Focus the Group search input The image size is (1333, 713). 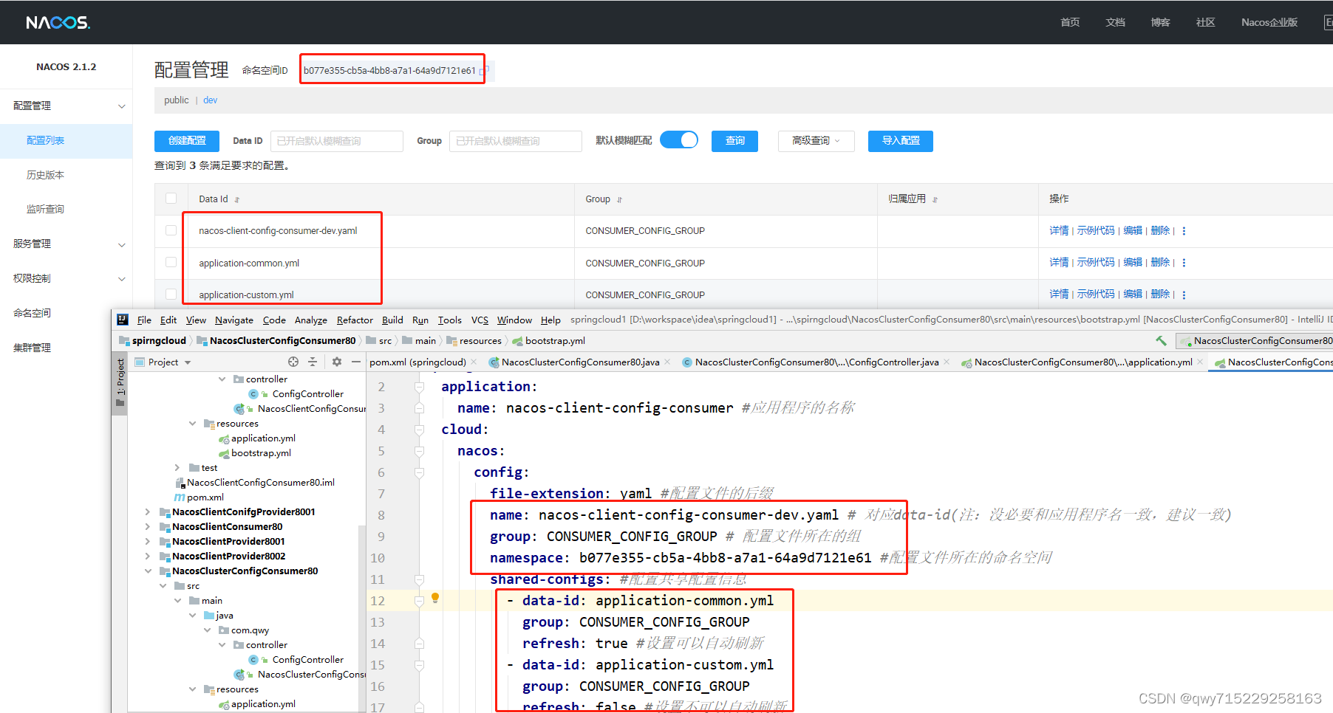[516, 141]
